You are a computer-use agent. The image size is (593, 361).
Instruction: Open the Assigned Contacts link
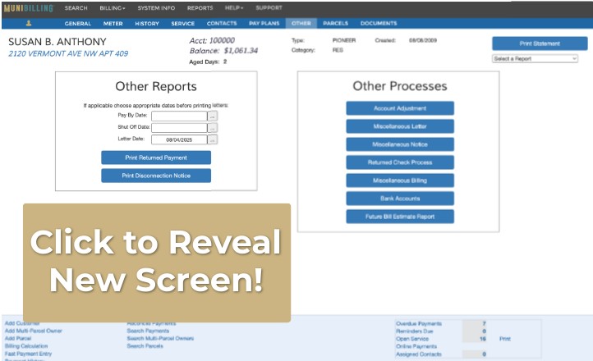click(419, 354)
